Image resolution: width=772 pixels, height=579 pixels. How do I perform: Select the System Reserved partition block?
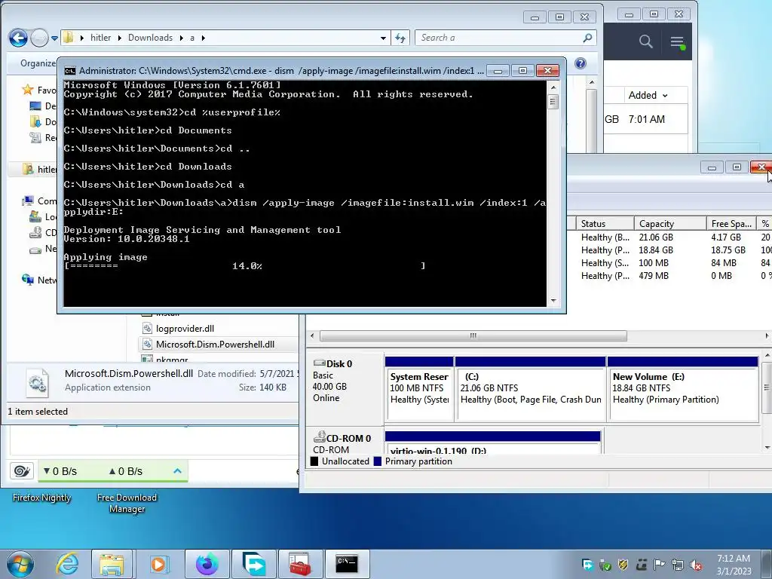[x=419, y=389]
